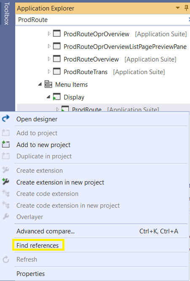Click the ProdRouteTrans form icon
This screenshot has width=190, height=281.
click(56, 71)
